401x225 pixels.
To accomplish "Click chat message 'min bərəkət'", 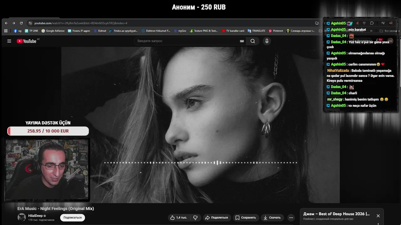I will 357,30.
